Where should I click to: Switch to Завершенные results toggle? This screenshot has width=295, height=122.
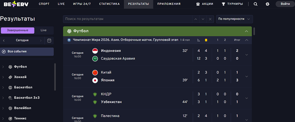pyautogui.click(x=18, y=30)
